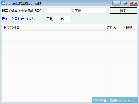Focus the search keyword field containing 百度云
139x104 pixels.
click(76, 11)
